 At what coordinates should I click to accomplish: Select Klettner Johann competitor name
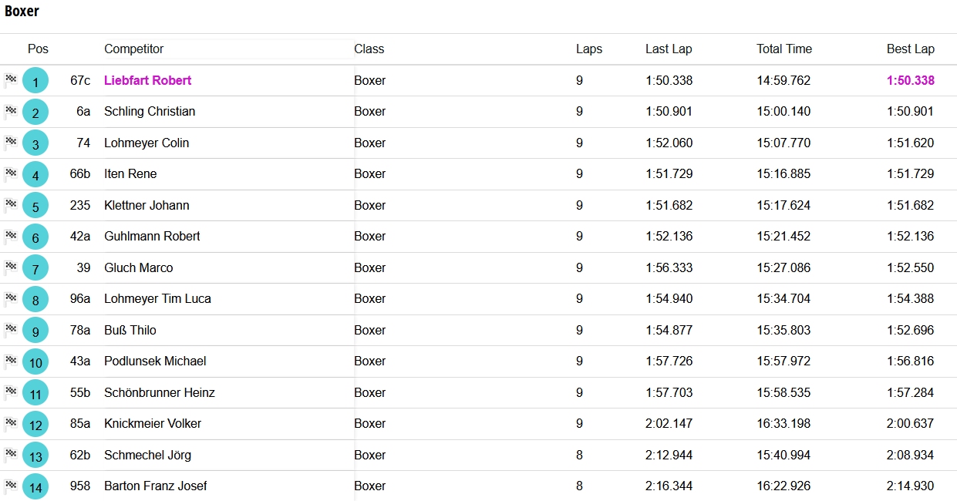pos(147,205)
